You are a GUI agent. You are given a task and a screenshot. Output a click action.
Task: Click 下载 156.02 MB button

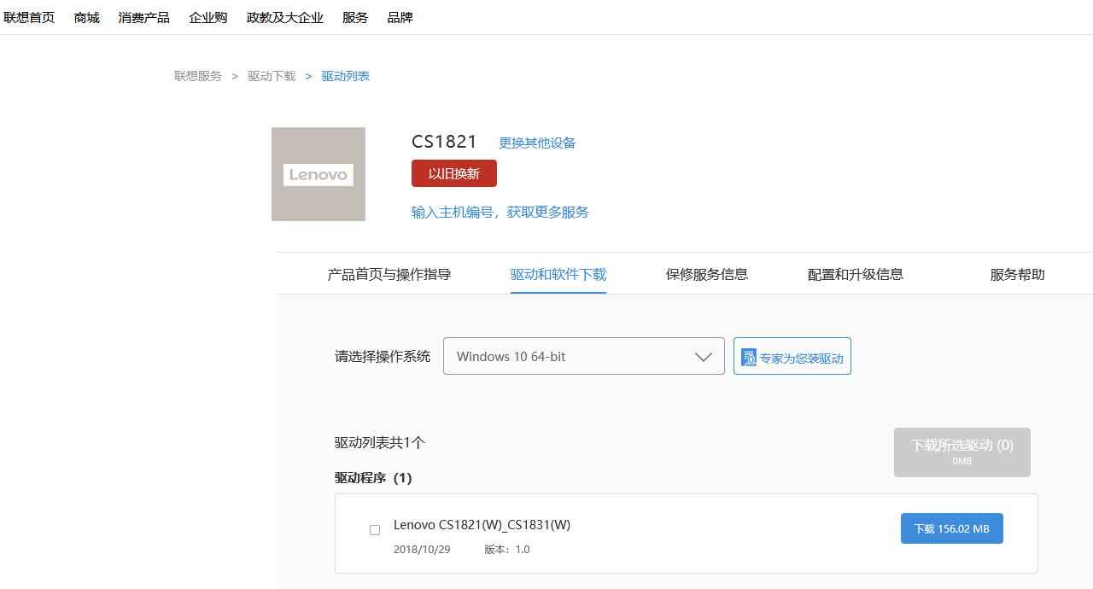coord(952,528)
